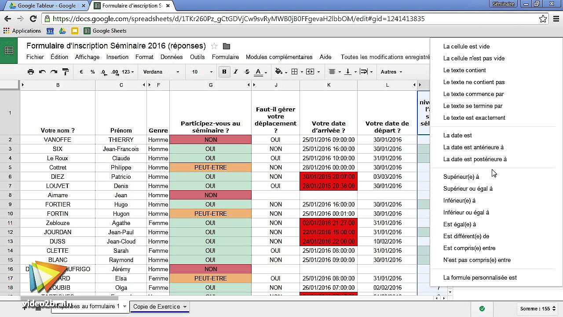Screen dimensions: 563x317
Task: Open the Autres toolbar dropdown
Action: (391, 72)
